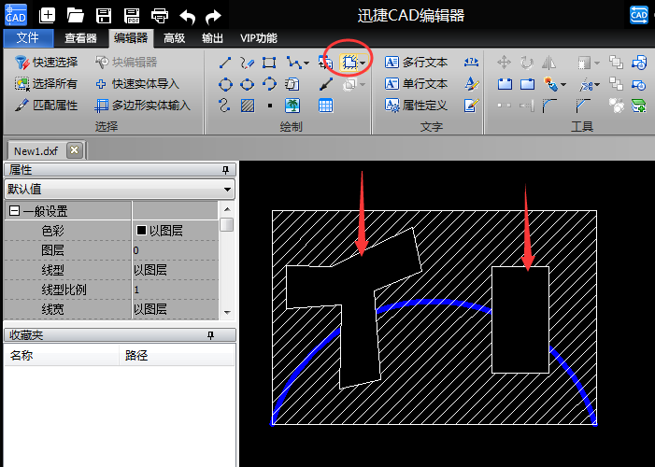Click the Undo arrow in title bar
The image size is (655, 467).
point(188,15)
